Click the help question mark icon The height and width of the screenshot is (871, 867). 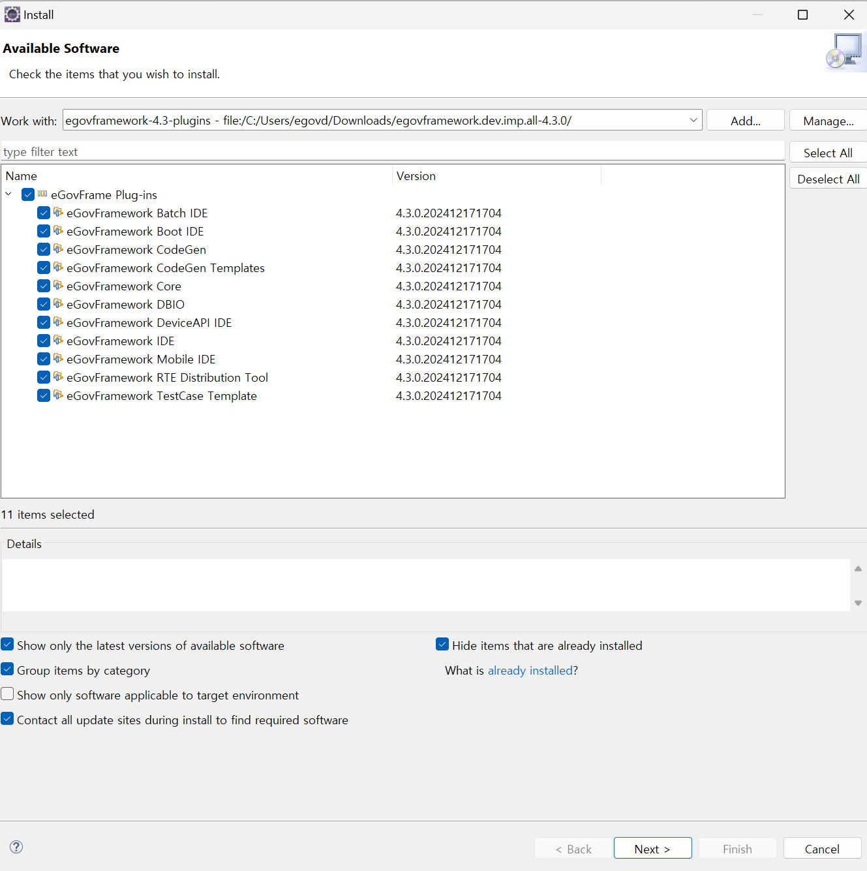point(16,847)
